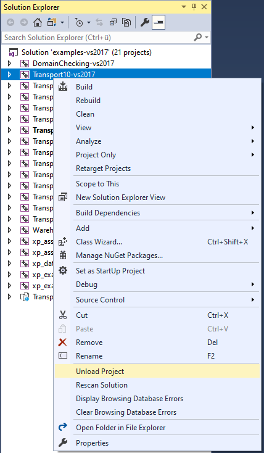
Task: Toggle the Preview Selected Items button
Action: coord(159,23)
